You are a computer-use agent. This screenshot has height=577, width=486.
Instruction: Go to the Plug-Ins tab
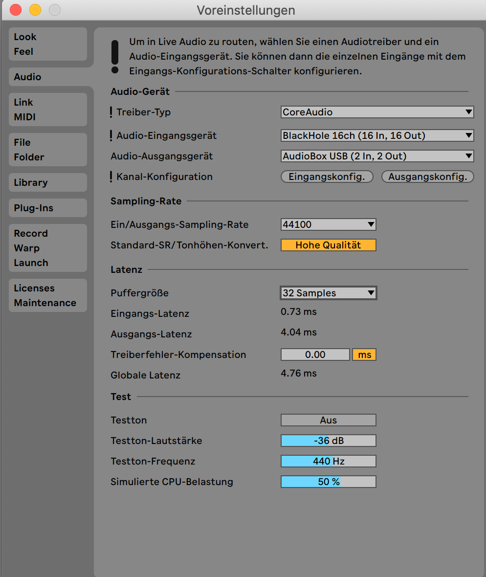coord(47,208)
